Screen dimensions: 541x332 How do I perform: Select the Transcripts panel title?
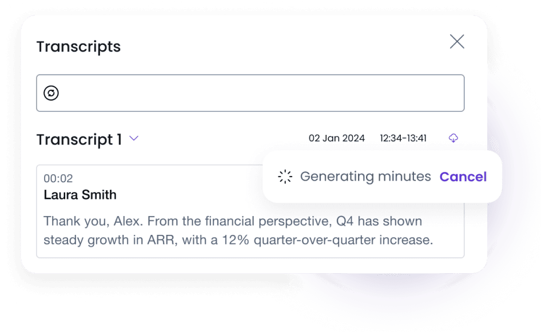pyautogui.click(x=78, y=47)
